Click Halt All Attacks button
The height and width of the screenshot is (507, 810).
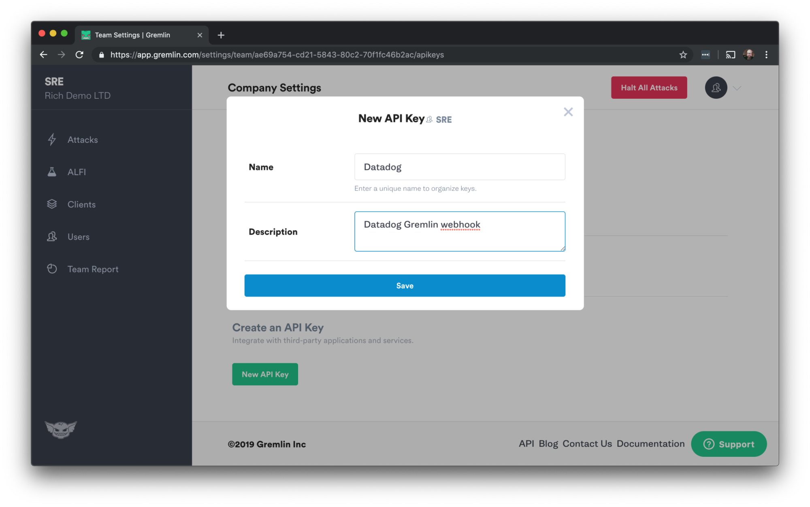coord(649,87)
